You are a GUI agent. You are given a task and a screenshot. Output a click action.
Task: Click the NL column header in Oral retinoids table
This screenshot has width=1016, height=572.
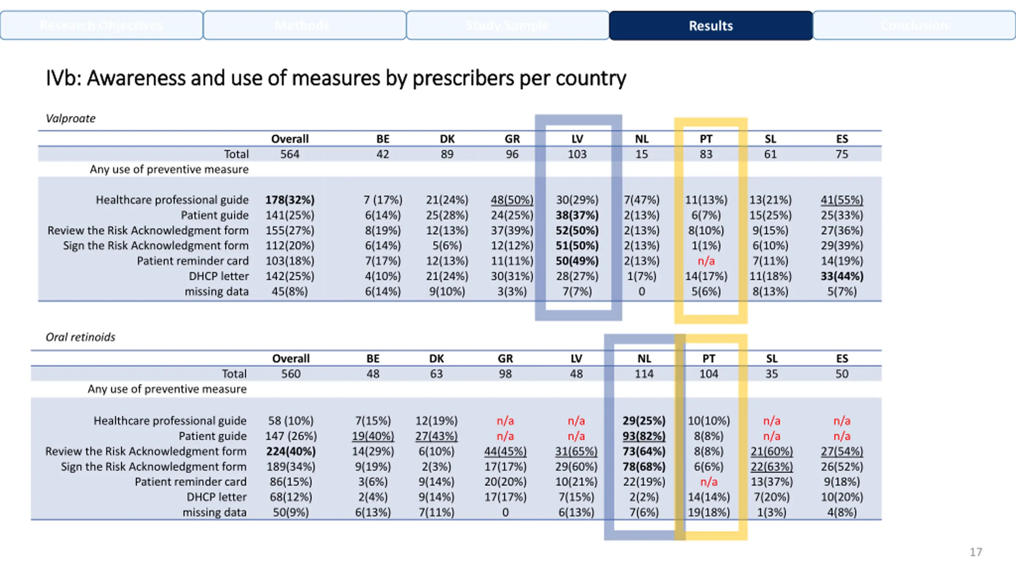click(x=644, y=359)
